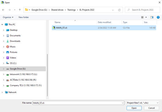Open the Company TCLI (Y:) drive

26,86
